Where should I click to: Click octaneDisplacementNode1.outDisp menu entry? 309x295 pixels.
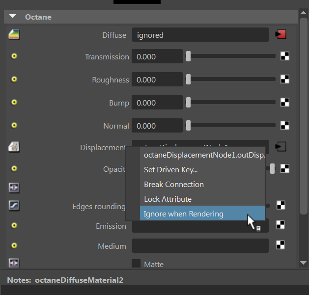coord(204,155)
